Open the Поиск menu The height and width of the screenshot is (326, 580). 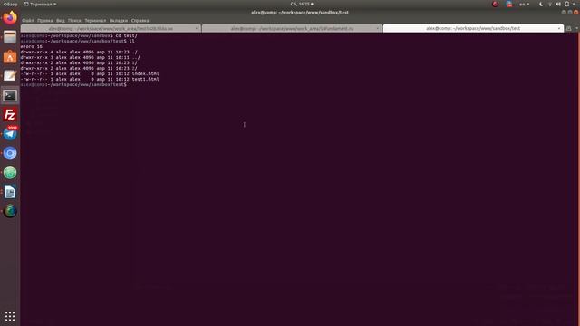point(74,20)
